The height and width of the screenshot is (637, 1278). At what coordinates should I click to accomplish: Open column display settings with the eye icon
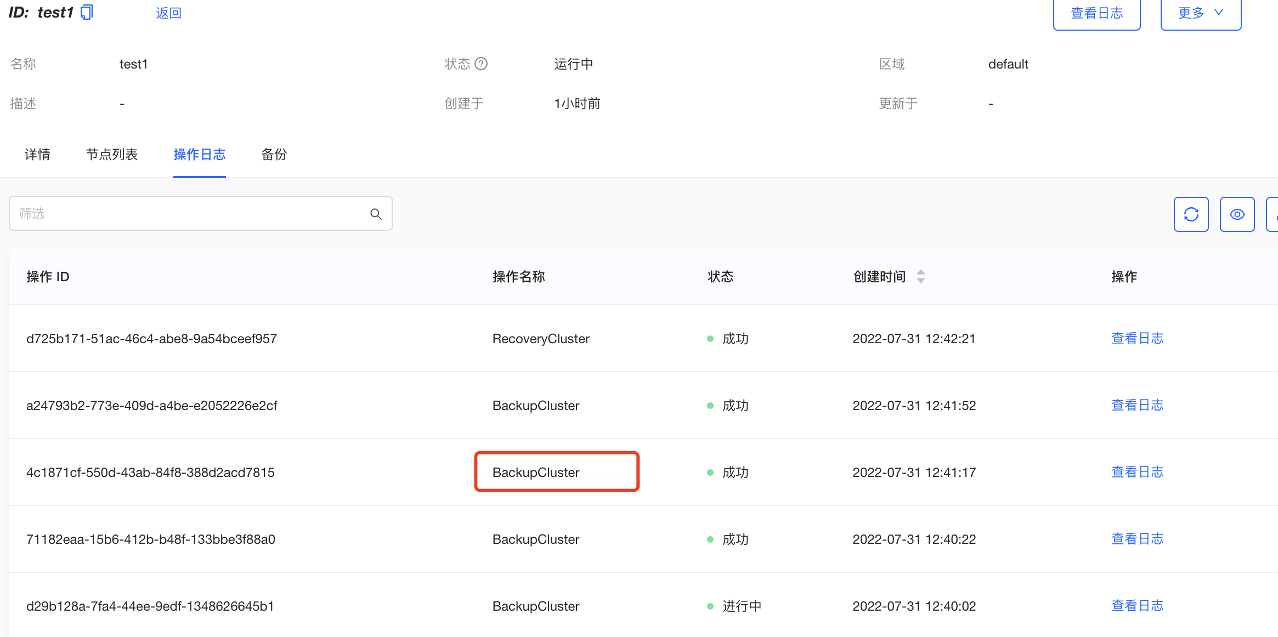(1237, 214)
